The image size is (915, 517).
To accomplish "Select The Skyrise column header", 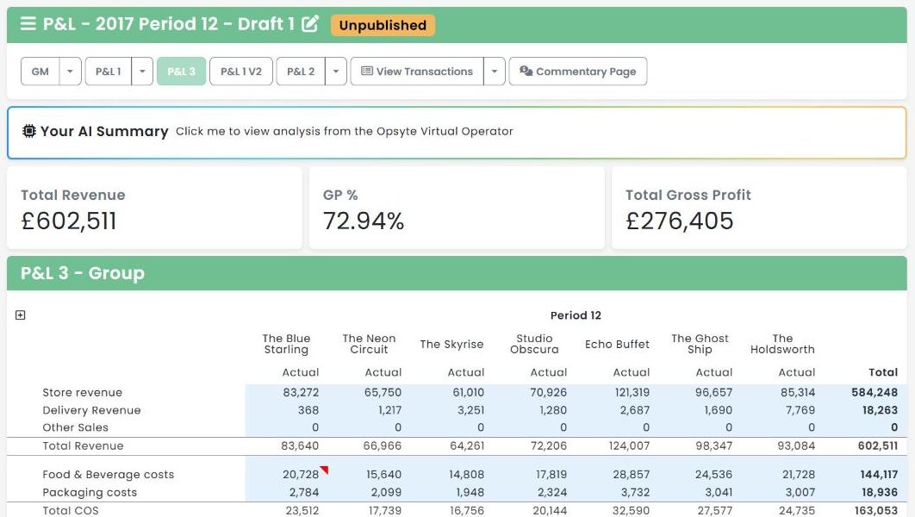I will click(x=451, y=345).
